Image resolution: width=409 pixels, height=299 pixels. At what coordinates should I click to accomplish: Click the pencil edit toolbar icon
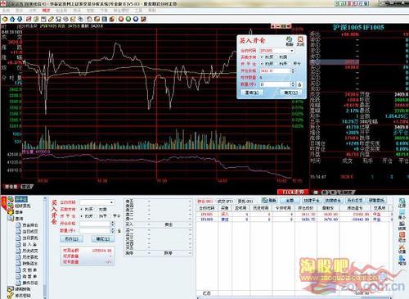(x=51, y=19)
